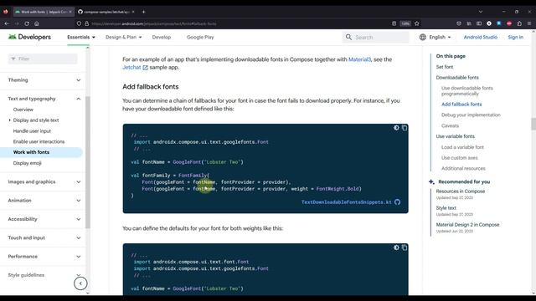
Task: Bookmark this page with the star icon
Action: pos(417,23)
